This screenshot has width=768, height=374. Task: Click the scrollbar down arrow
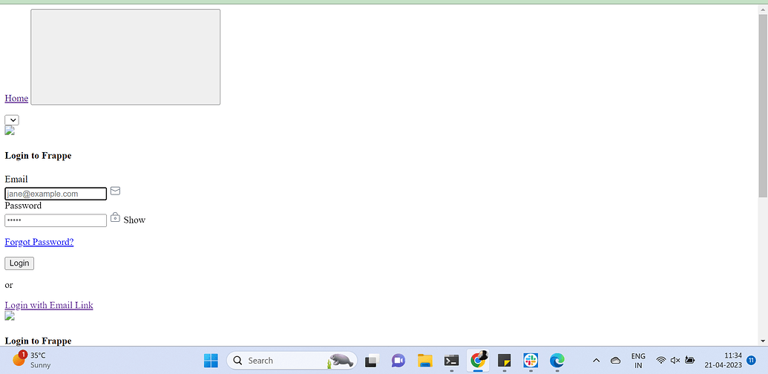763,341
